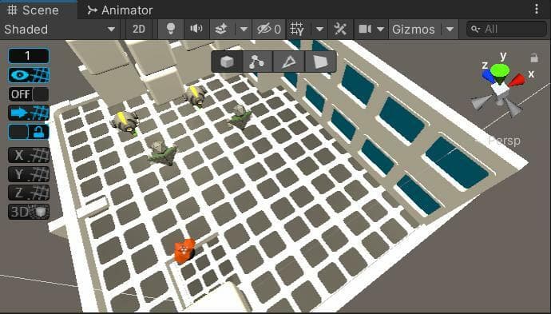Select the orange cube object in scene
Screen dimensions: 551x314
tap(184, 250)
